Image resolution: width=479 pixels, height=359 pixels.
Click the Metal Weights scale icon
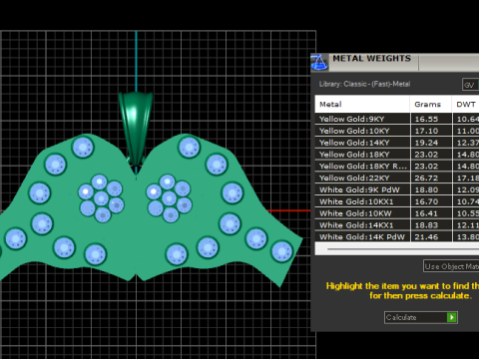click(319, 62)
